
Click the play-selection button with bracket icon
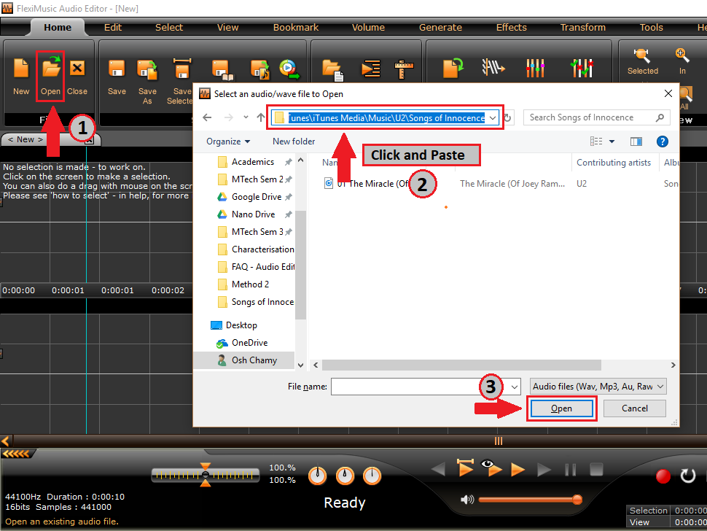pos(465,469)
